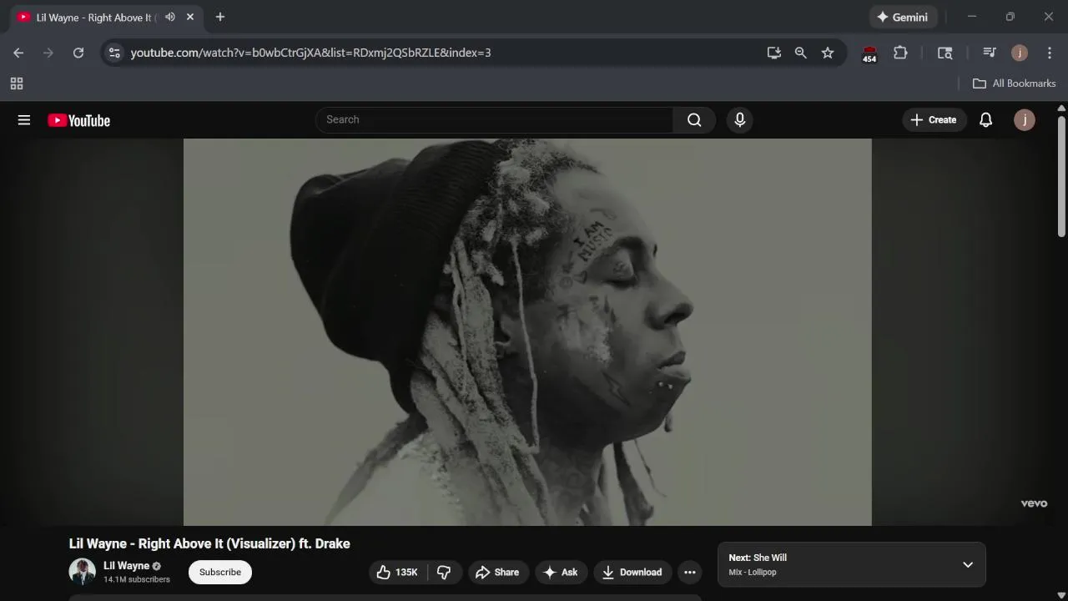Open YouTube account avatar menu
This screenshot has width=1068, height=601.
pyautogui.click(x=1025, y=120)
